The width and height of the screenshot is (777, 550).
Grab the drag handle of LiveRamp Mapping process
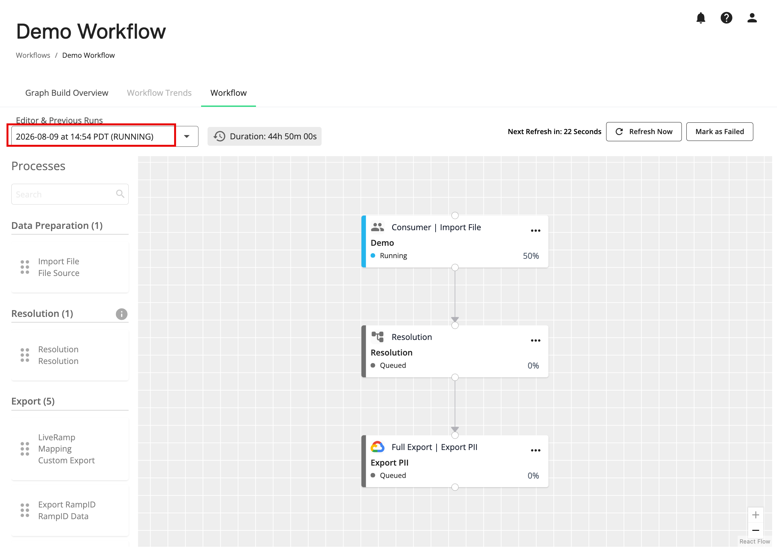pyautogui.click(x=25, y=449)
